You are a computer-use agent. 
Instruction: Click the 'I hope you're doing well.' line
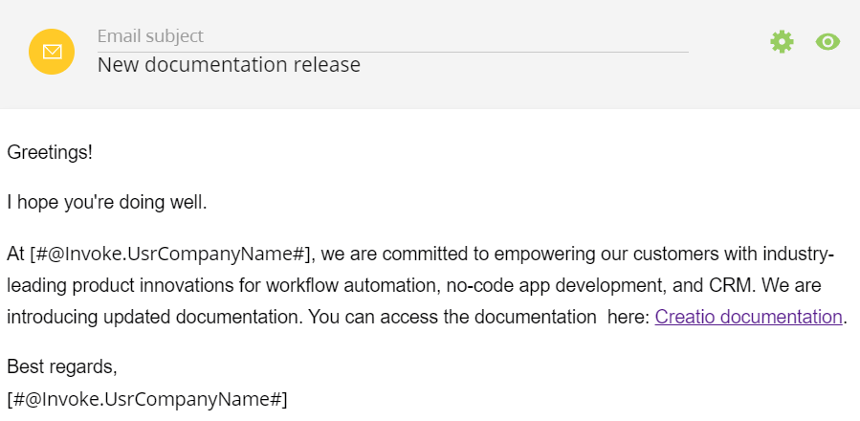107,203
